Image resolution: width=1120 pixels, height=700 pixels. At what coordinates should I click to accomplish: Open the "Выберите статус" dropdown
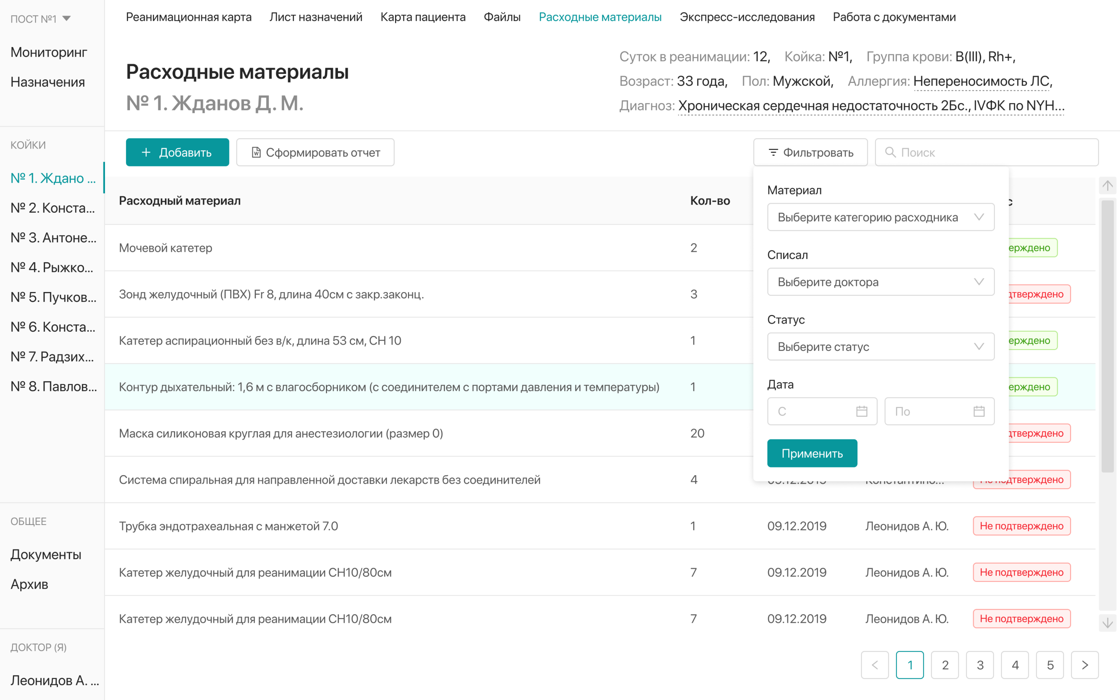tap(880, 346)
